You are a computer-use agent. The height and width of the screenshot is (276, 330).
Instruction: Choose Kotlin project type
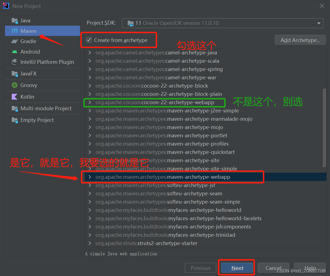tap(43, 97)
